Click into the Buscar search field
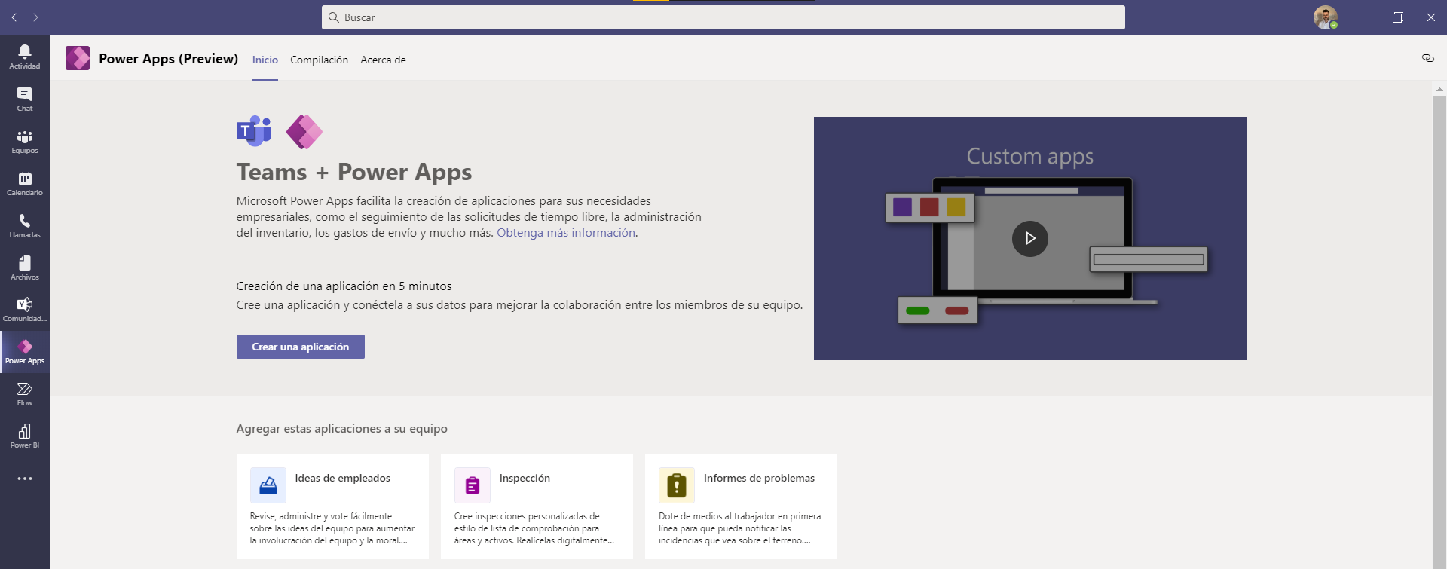The image size is (1447, 569). click(723, 17)
